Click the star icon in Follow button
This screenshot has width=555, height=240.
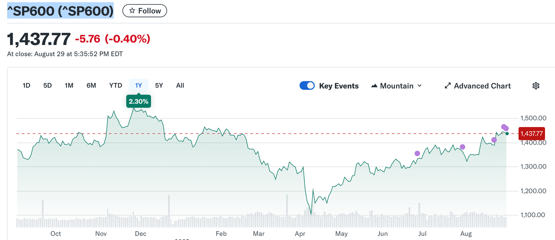(x=132, y=11)
